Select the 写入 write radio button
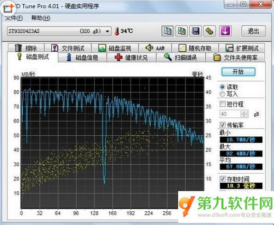The height and width of the screenshot is (225, 274). click(222, 94)
